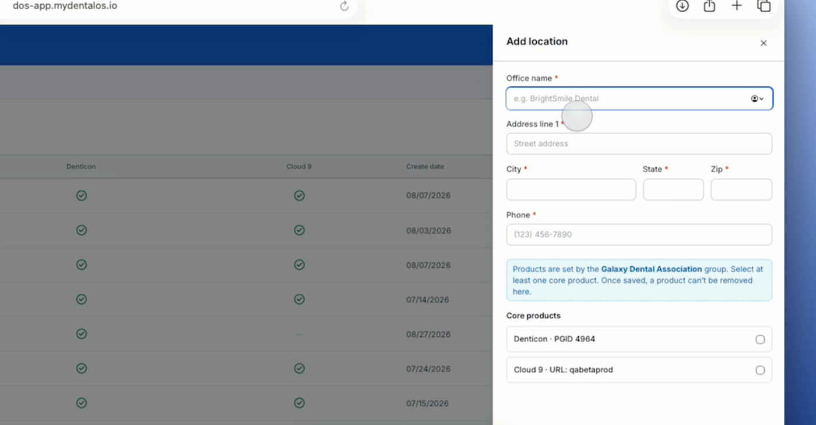Click the Galaxy Dental Association group name

coord(651,269)
